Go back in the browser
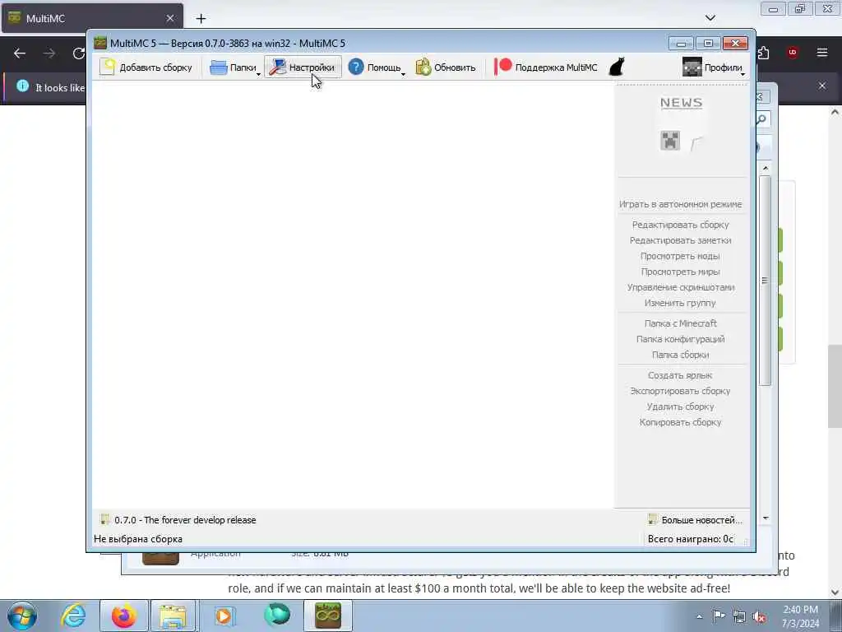842x632 pixels. tap(20, 53)
